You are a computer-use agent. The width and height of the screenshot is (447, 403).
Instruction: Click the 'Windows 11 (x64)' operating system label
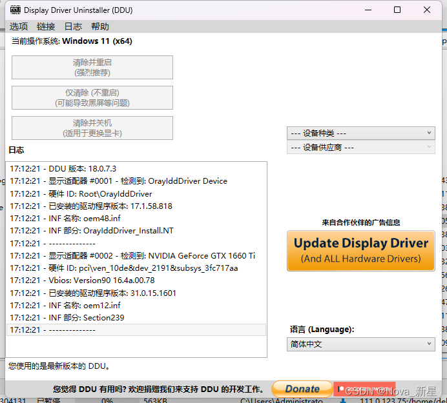click(97, 41)
